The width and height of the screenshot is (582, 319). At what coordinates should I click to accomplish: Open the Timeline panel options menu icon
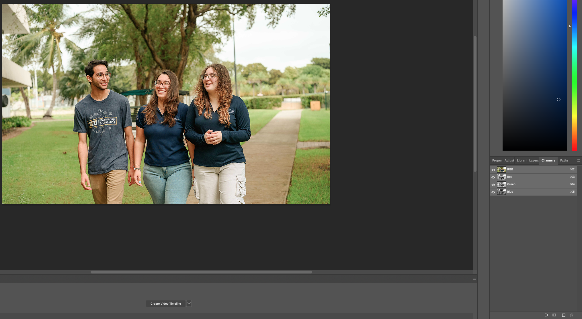(x=474, y=279)
